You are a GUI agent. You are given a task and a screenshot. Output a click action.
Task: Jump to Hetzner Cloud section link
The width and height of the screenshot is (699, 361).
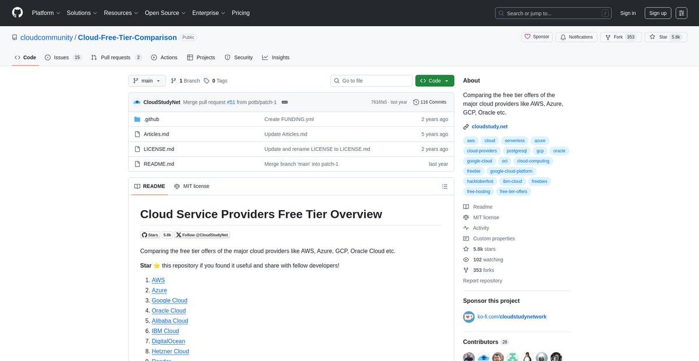coord(171,352)
